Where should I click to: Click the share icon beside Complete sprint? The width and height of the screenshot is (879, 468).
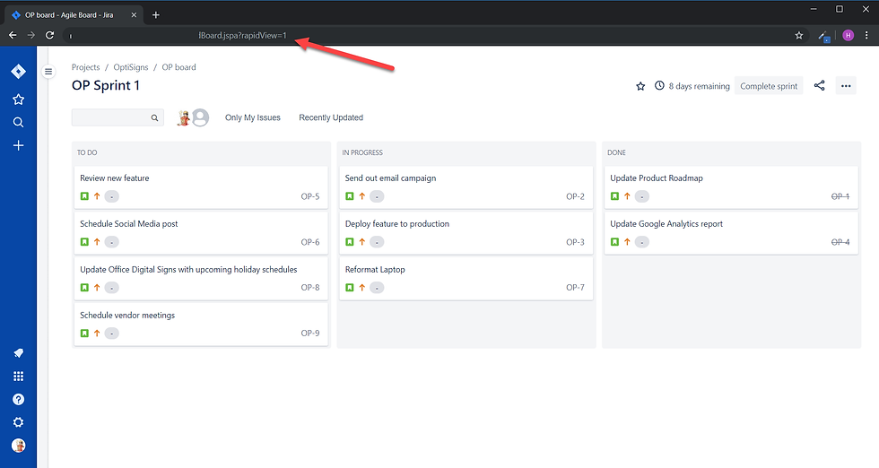(x=819, y=85)
